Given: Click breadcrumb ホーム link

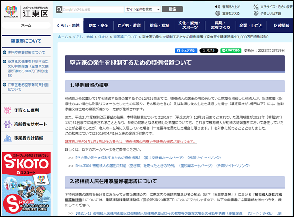Looking at the screenshot, I should point(62,37).
